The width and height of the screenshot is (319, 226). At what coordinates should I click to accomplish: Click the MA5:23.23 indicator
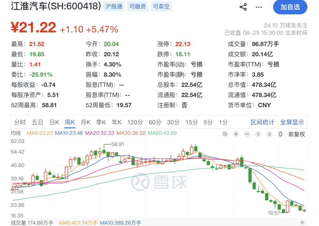point(40,133)
